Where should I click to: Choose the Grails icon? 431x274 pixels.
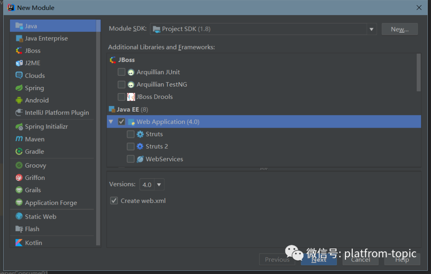(19, 190)
